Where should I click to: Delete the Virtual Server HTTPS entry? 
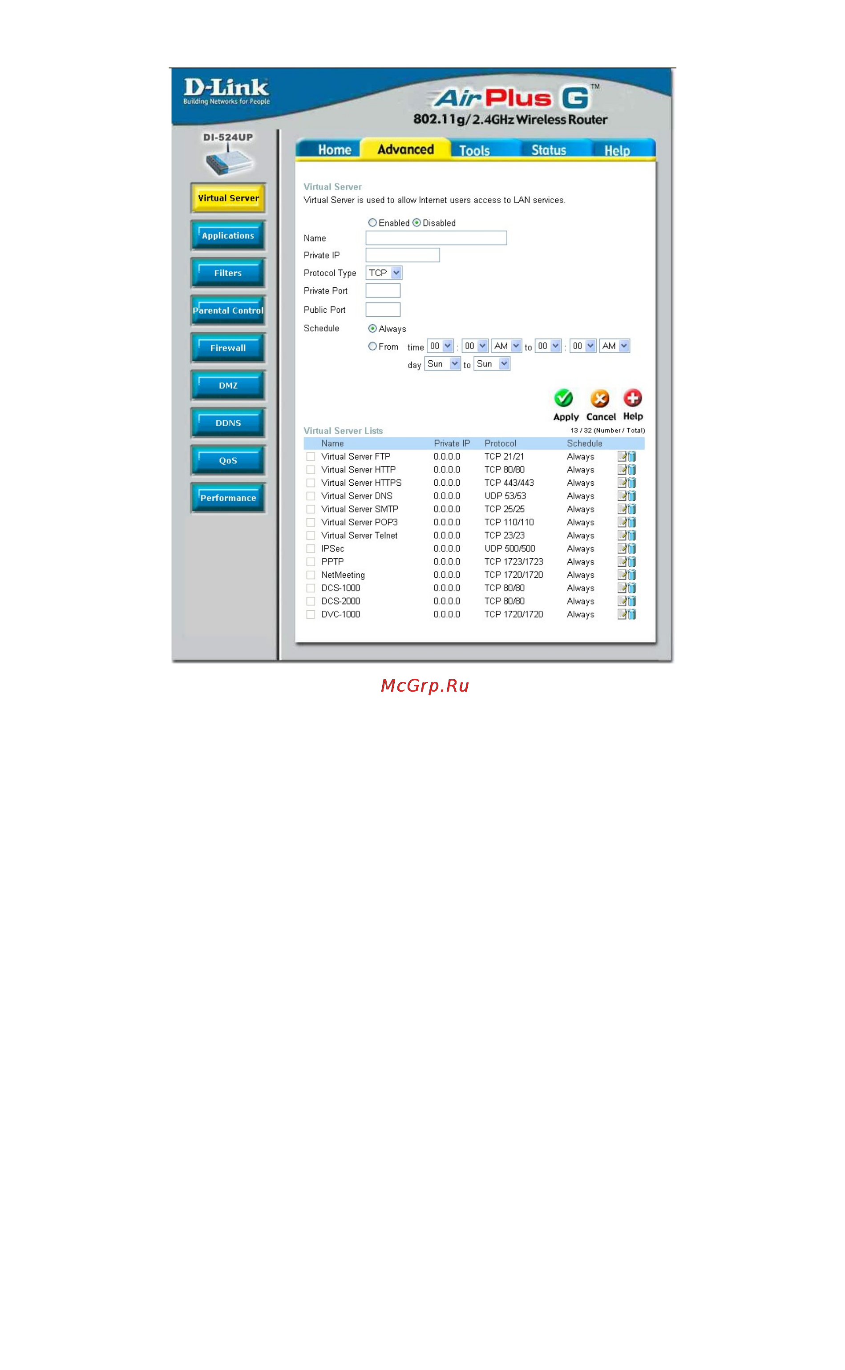coord(631,483)
